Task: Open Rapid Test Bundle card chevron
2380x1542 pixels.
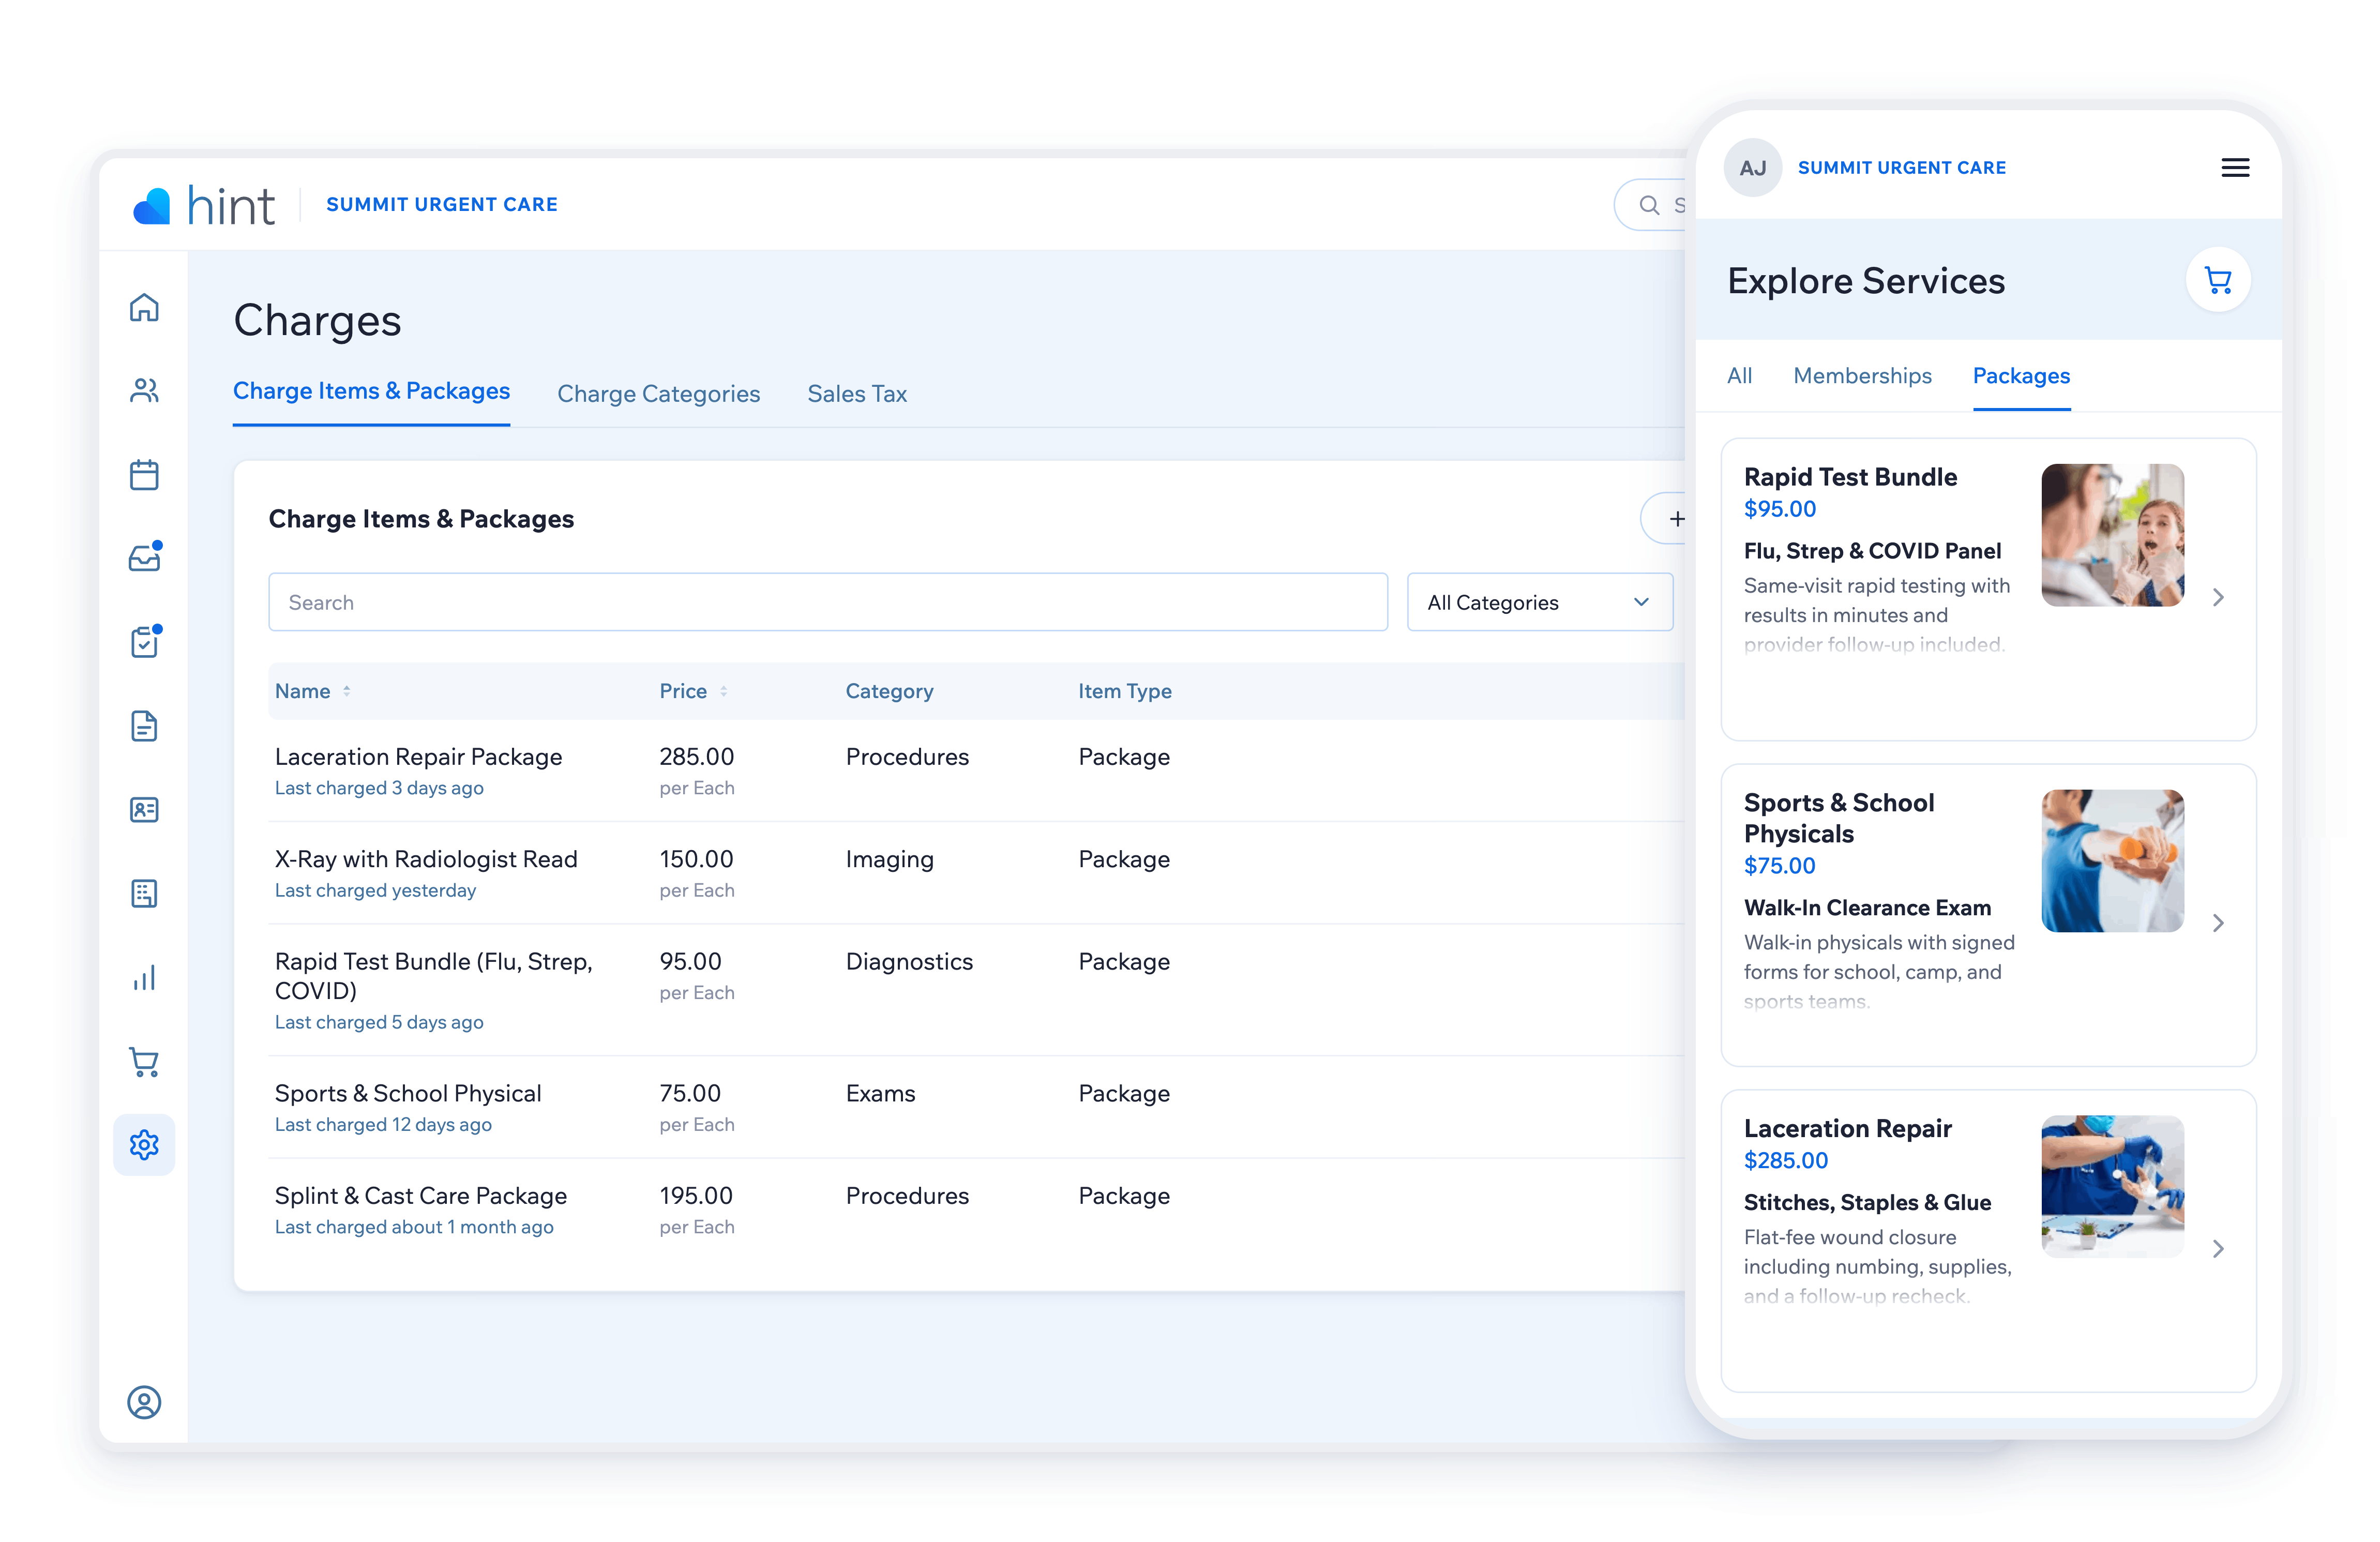Action: 2218,598
